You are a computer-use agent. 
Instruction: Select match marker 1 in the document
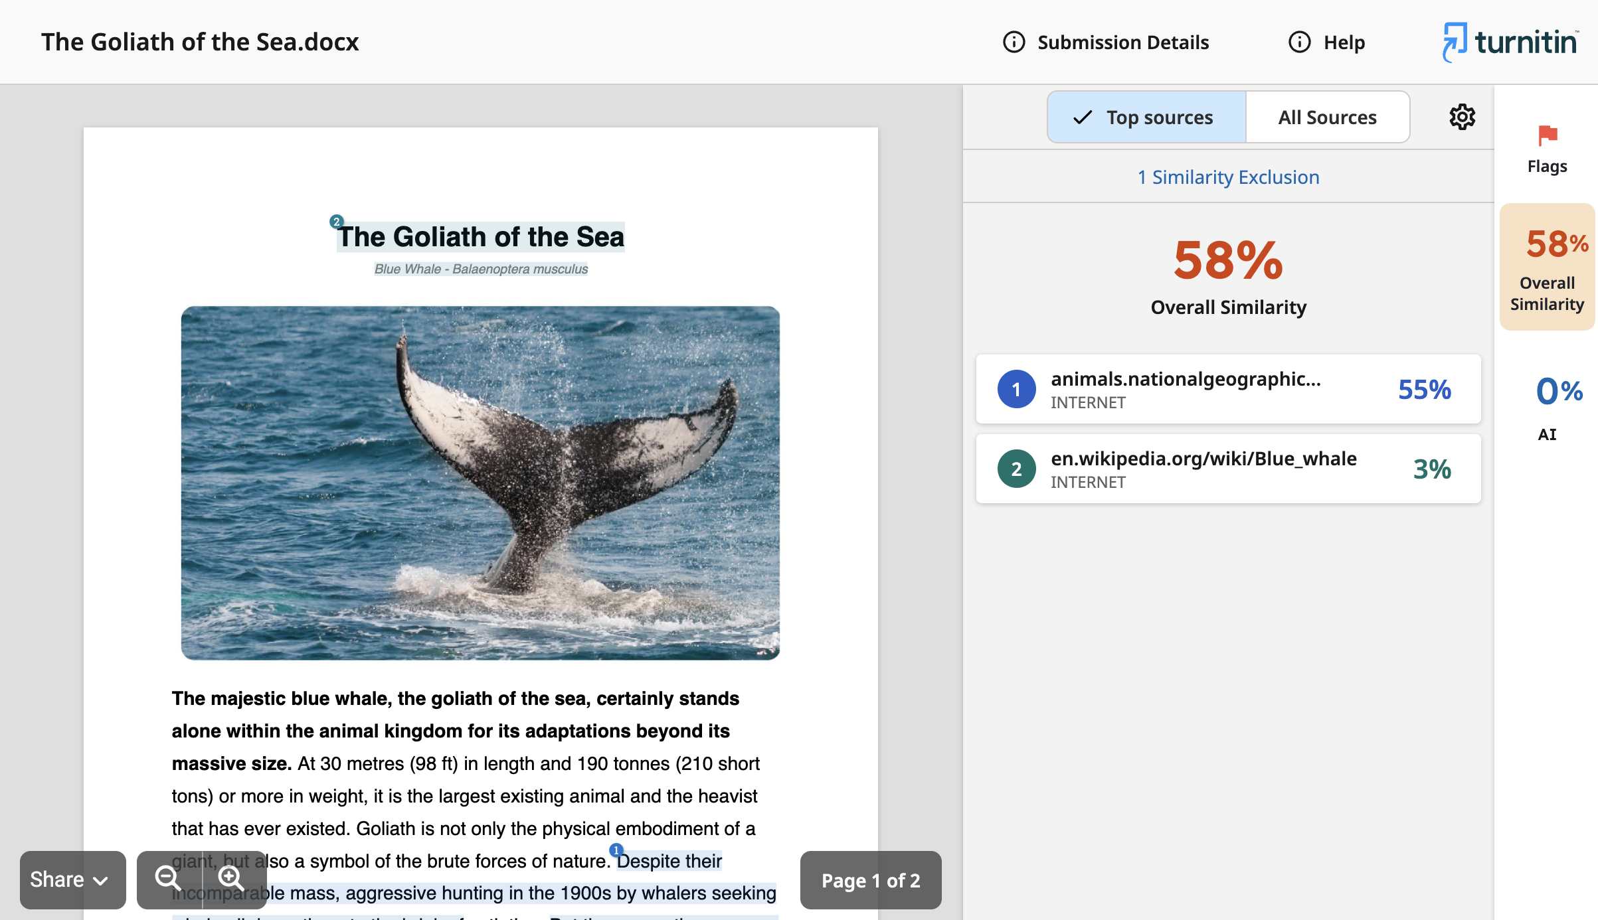click(x=616, y=850)
